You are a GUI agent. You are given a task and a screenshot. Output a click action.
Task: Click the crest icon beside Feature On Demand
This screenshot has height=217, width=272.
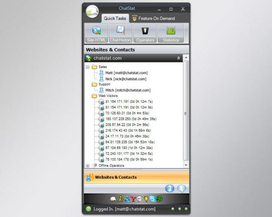(134, 18)
